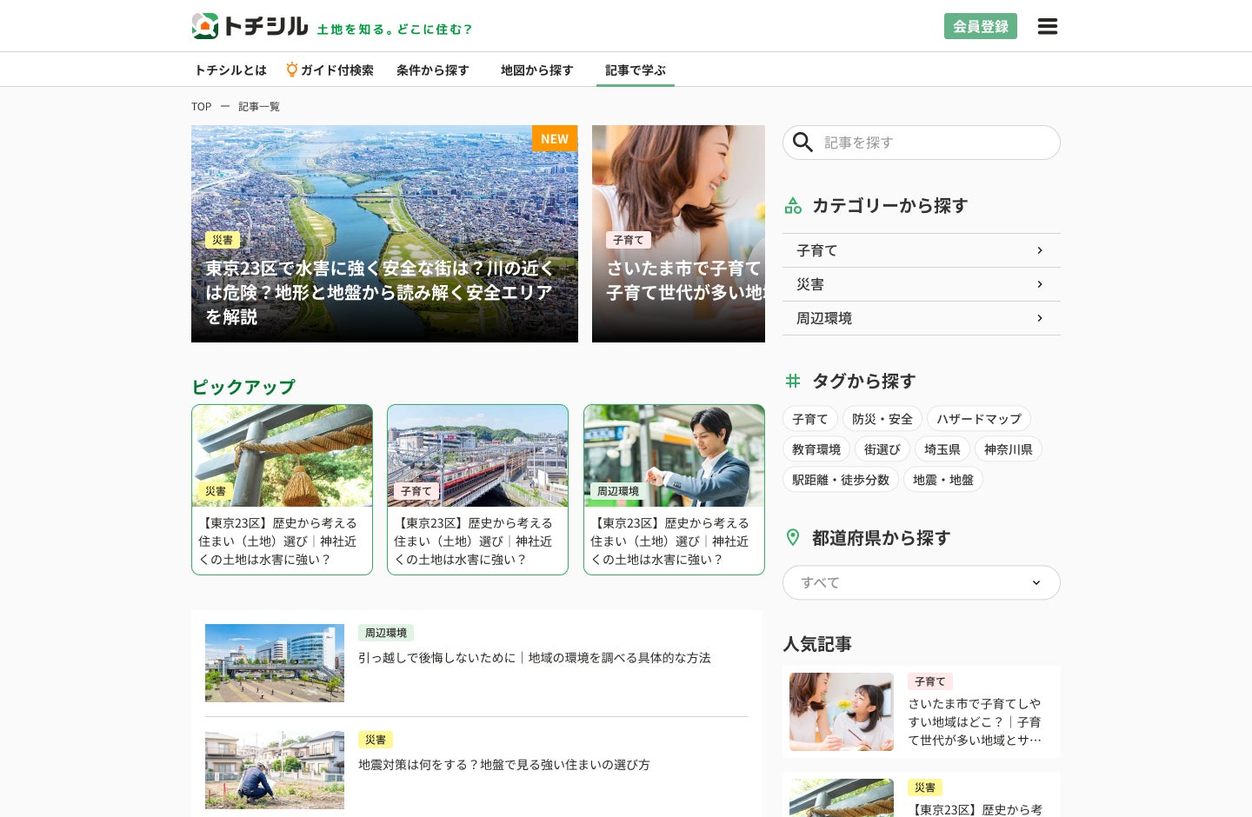Click the NEW badge on featured article
1252x817 pixels.
555,138
